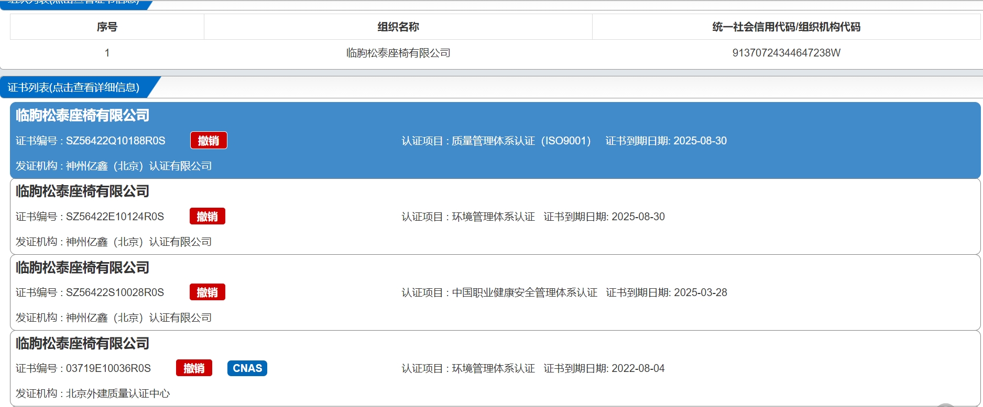Click the 撤销 badge for certificate 03719E10036R0S
Viewport: 983px width, 407px height.
click(194, 368)
